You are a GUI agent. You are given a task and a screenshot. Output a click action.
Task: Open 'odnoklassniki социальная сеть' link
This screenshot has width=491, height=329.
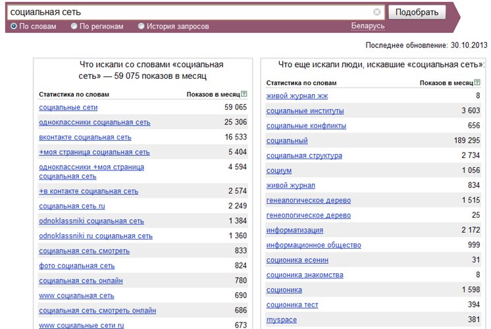coord(91,221)
